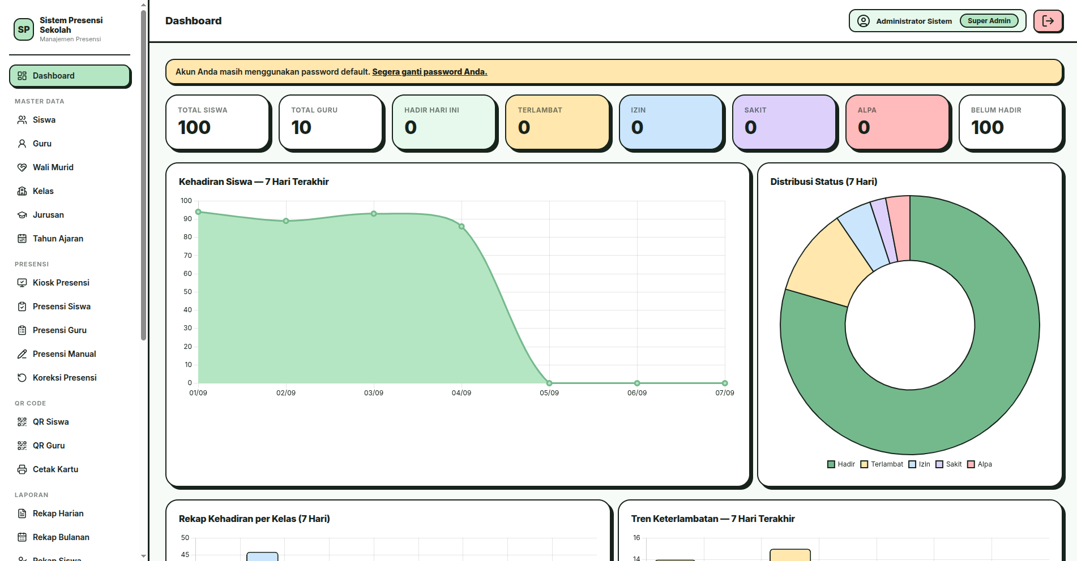Open the Koreksi Presensi page
This screenshot has width=1077, height=561.
70,378
